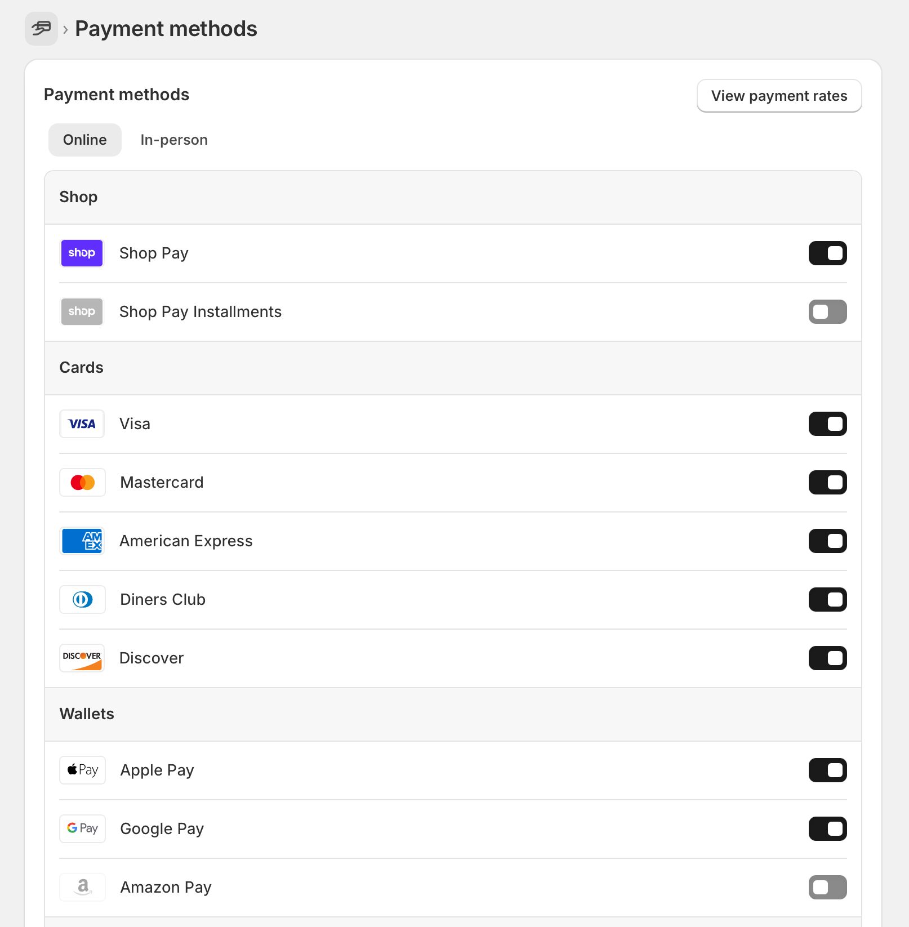Screen dimensions: 909x927
Task: Click the breadcrumb chevron beside Payment methods
Action: pos(66,29)
